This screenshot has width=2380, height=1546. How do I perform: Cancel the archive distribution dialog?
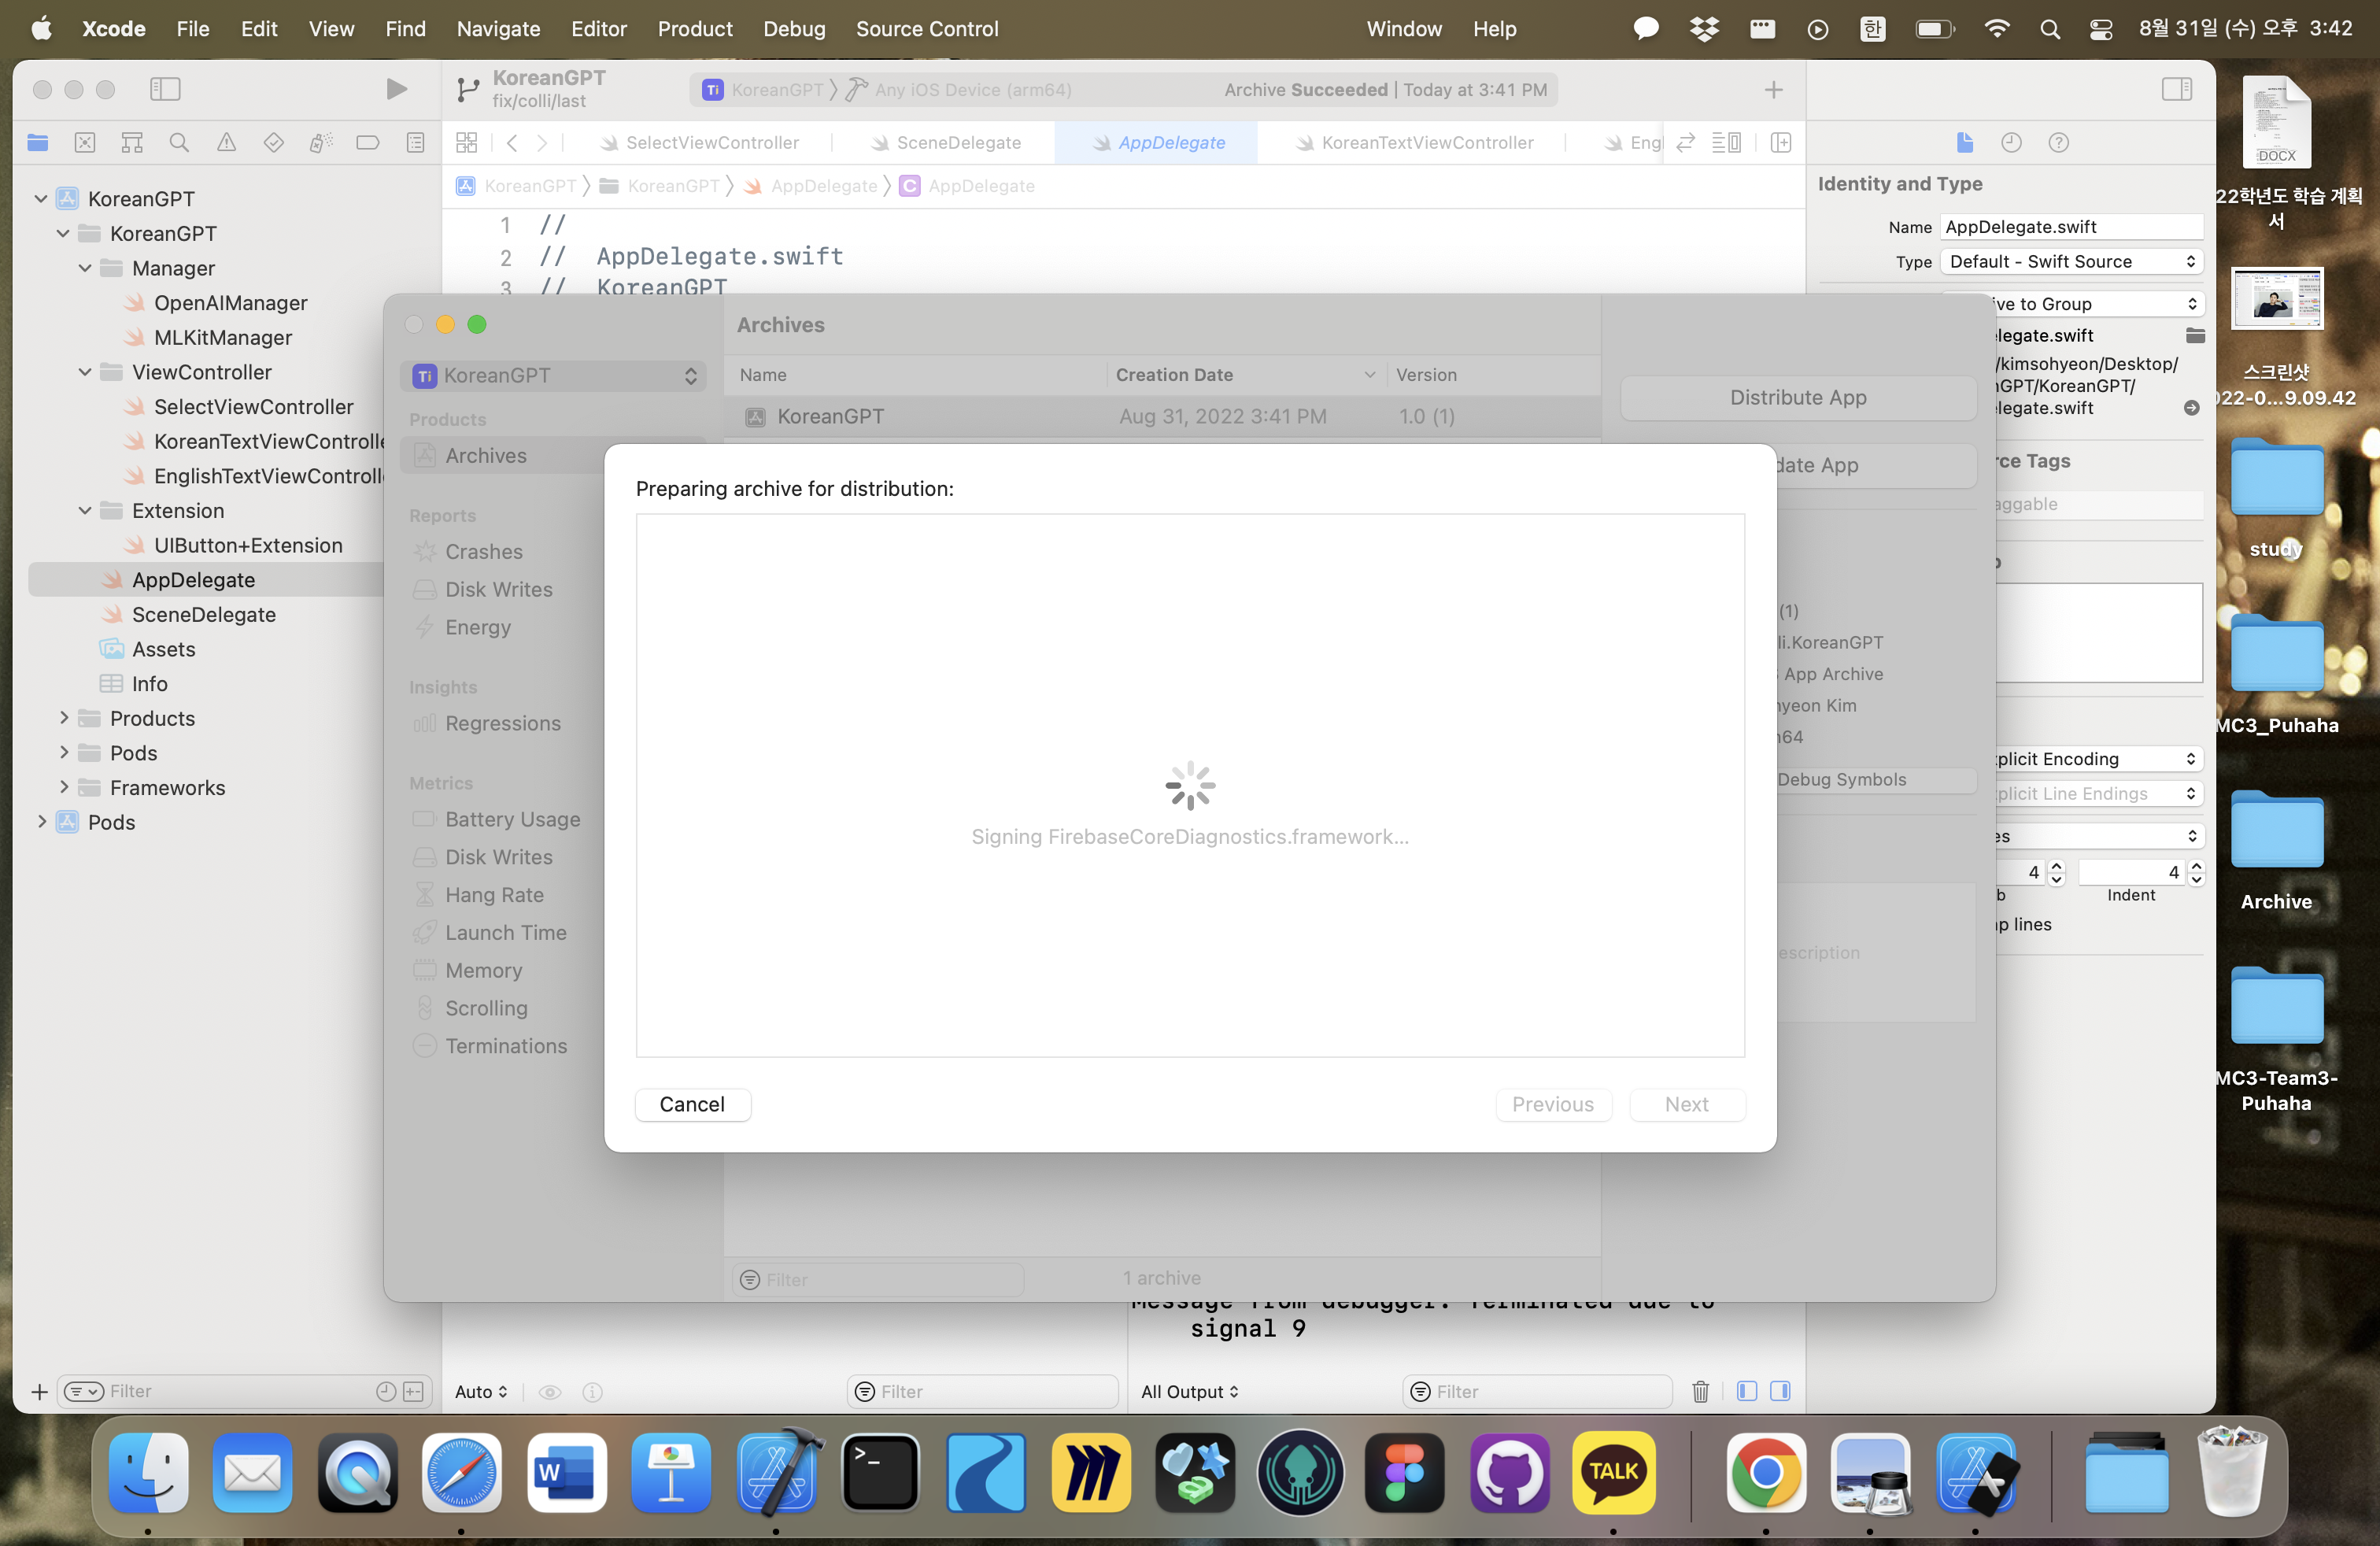pos(692,1104)
